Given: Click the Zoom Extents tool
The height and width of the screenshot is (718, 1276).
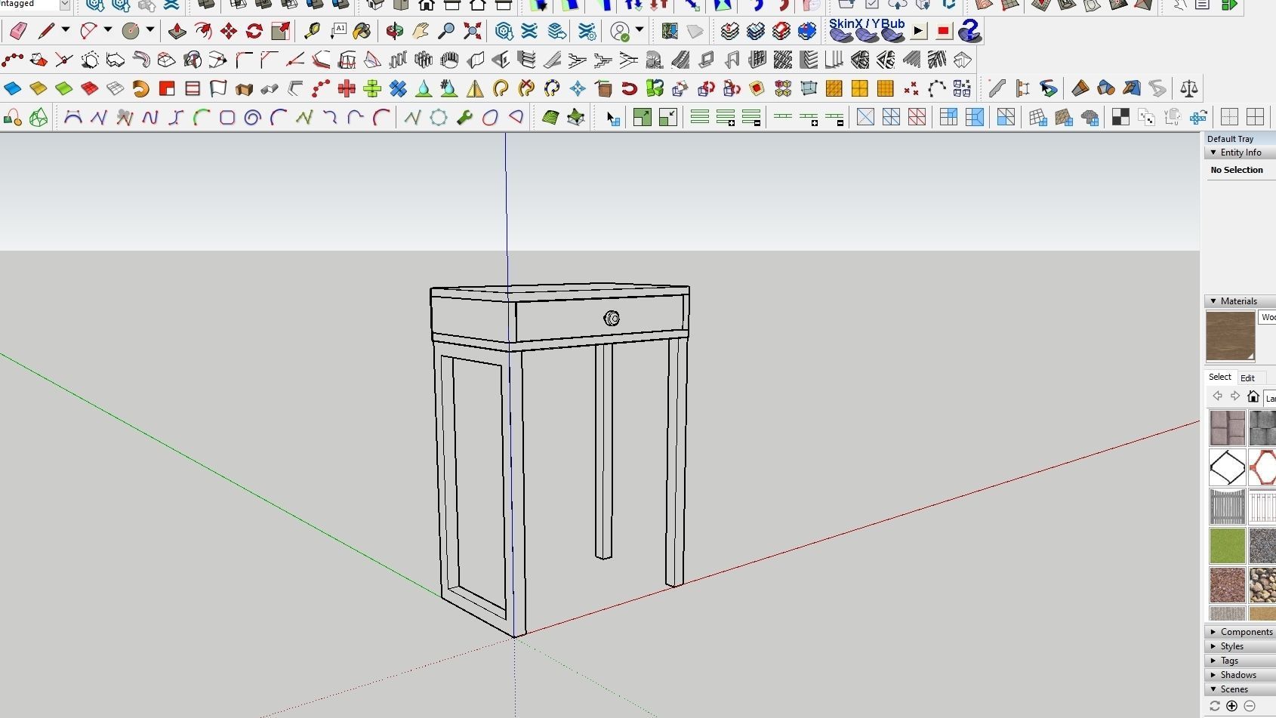Looking at the screenshot, I should 472,31.
